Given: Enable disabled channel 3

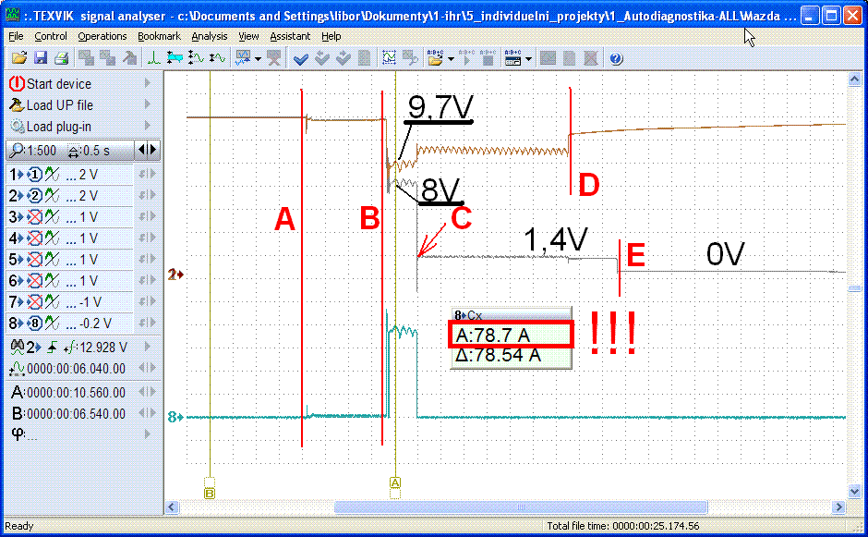Looking at the screenshot, I should tap(34, 216).
